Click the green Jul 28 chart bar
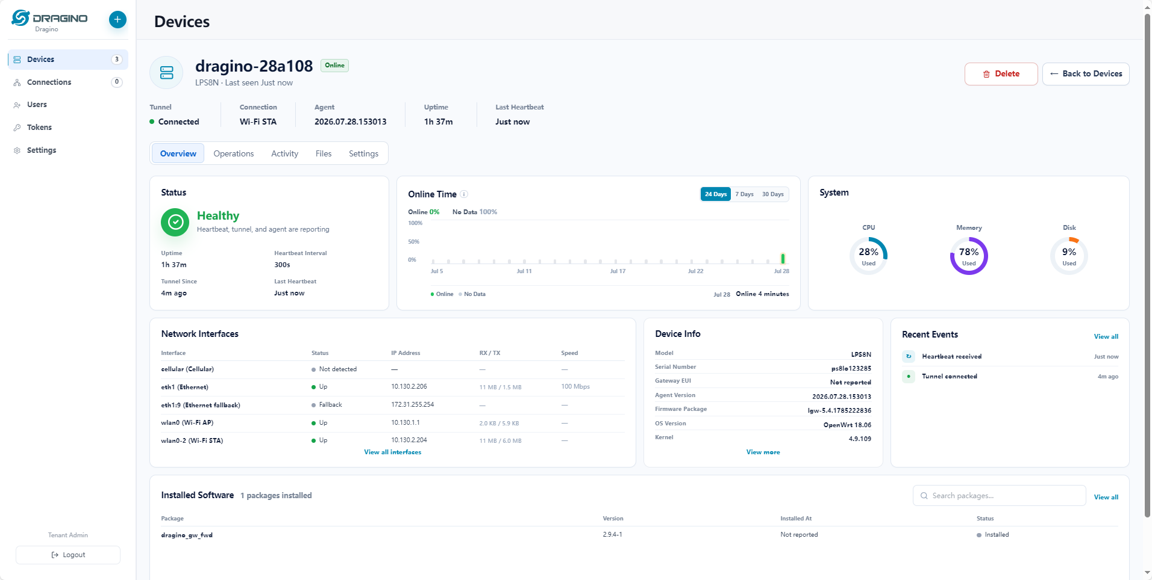1152x580 pixels. [783, 259]
